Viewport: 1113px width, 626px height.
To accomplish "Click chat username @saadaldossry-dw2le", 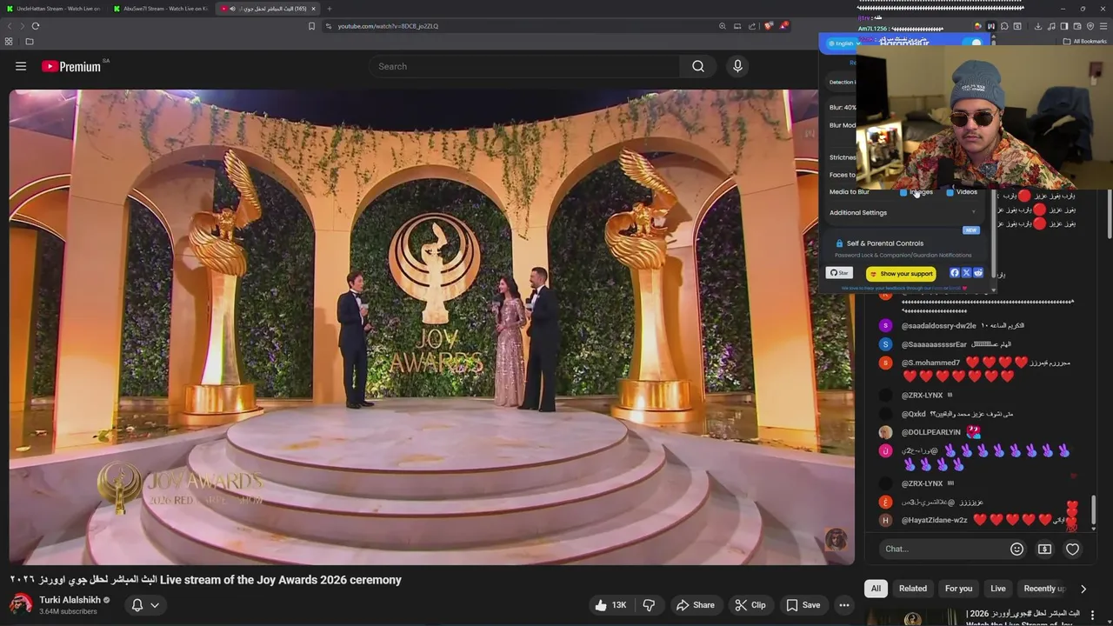I will coord(938,326).
